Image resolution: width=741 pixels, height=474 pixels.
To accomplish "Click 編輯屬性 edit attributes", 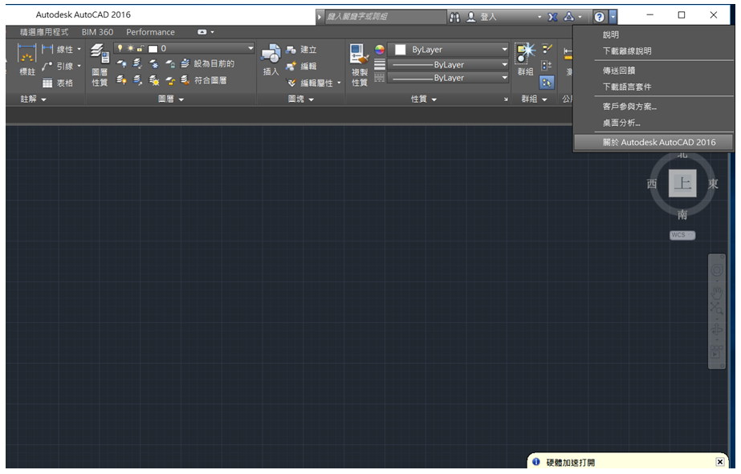I will (310, 83).
